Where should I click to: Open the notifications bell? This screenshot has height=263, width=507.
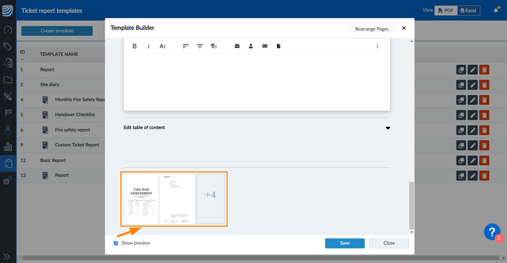[x=496, y=11]
